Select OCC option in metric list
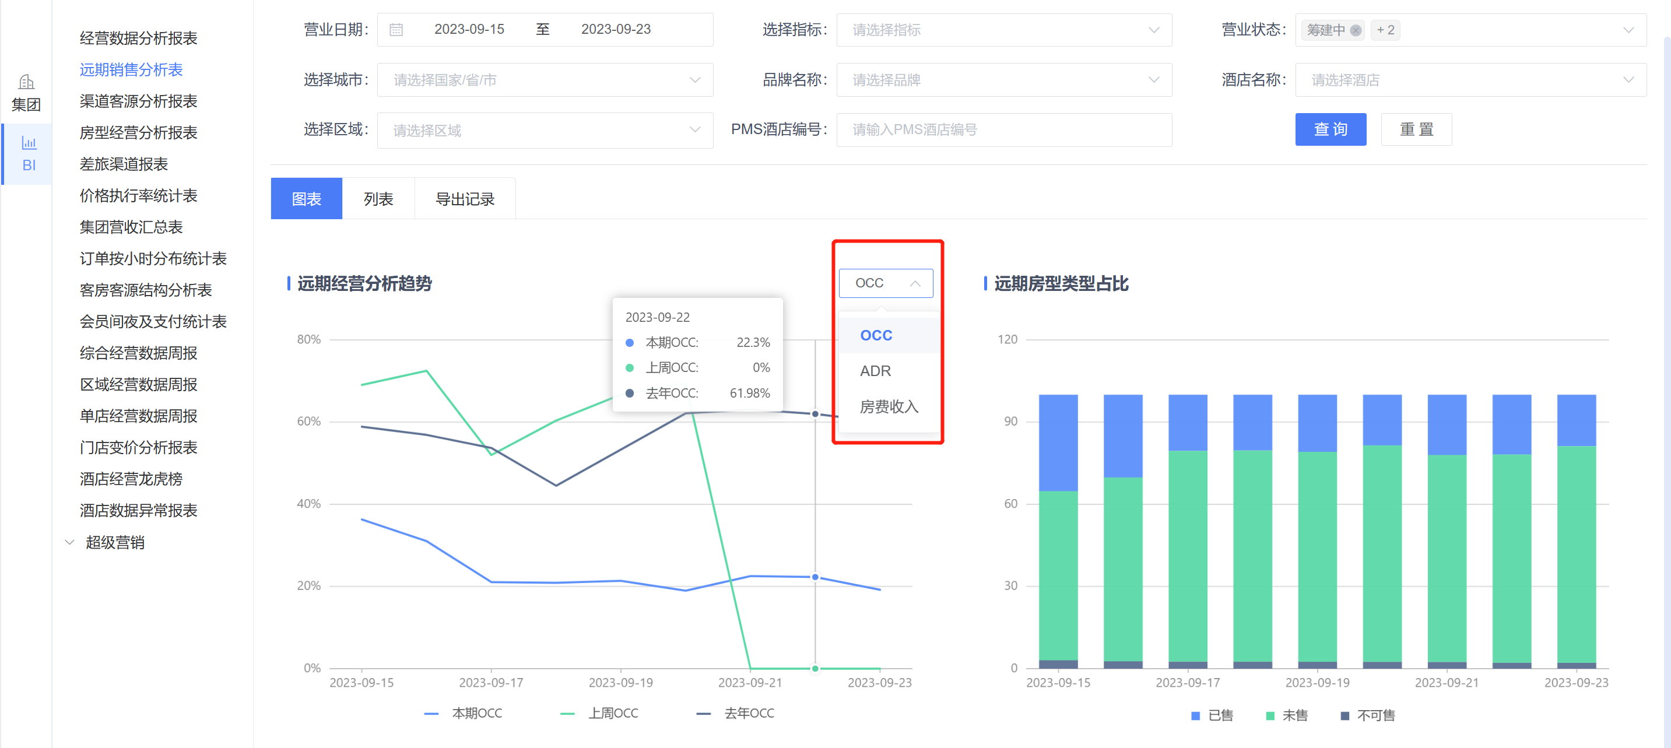 click(x=888, y=335)
